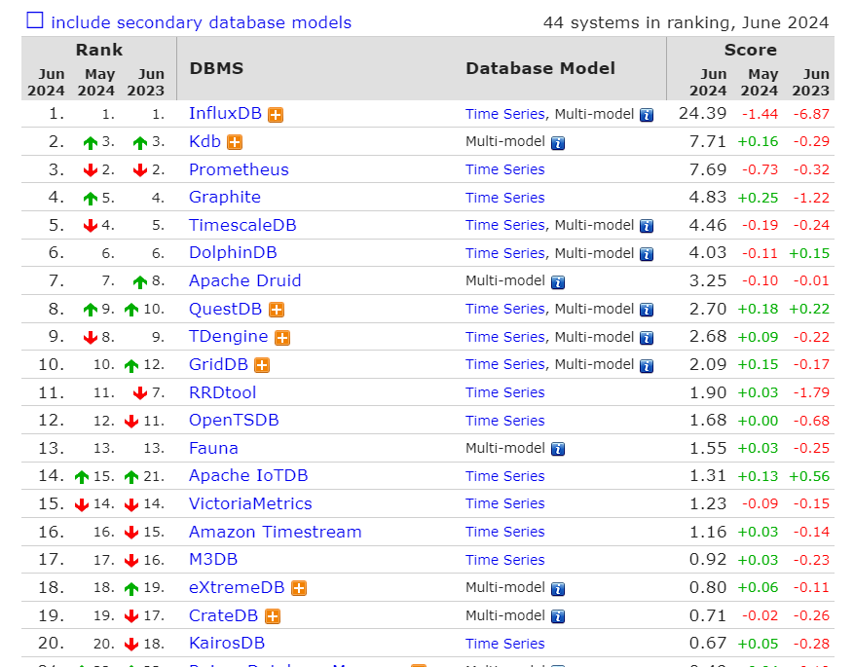Click the '44 systems in ranking, June 2024' text
Image resolution: width=854 pixels, height=667 pixels.
(x=686, y=22)
